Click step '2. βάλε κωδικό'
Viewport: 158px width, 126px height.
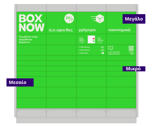(84, 50)
